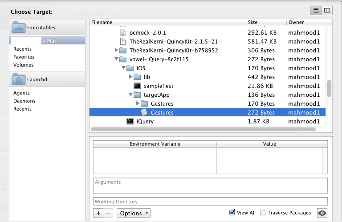This screenshot has width=342, height=222.
Task: Toggle the eye preview button
Action: tap(322, 213)
